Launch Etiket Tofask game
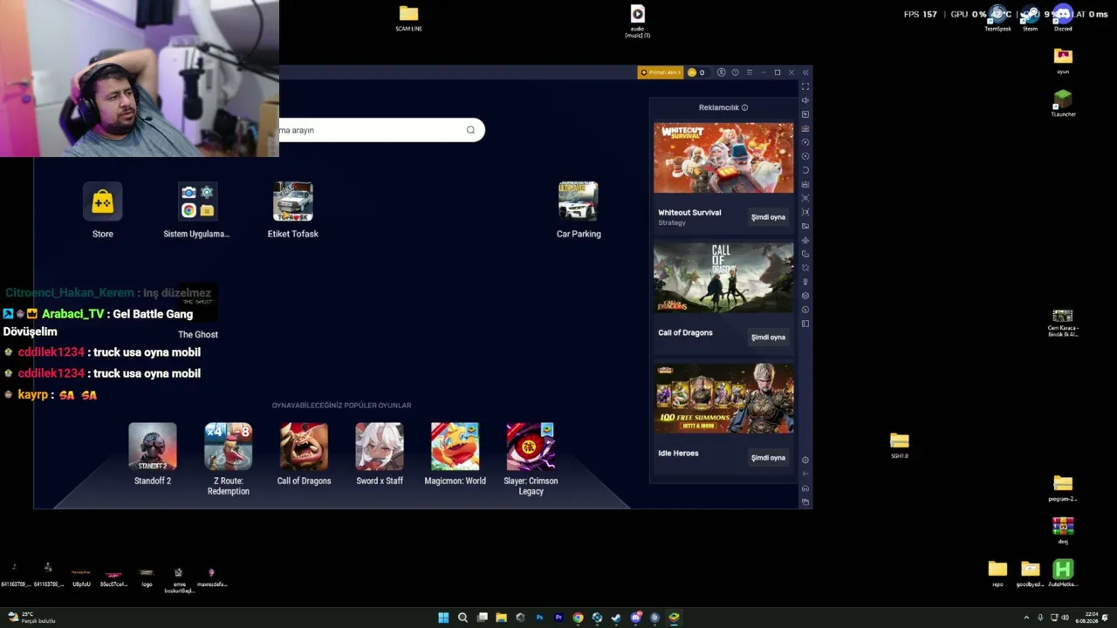 click(293, 202)
